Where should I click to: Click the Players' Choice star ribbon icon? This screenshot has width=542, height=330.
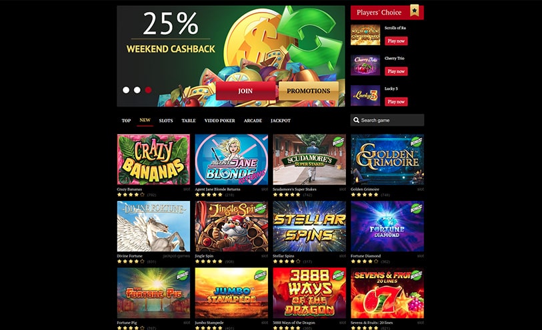pos(415,11)
